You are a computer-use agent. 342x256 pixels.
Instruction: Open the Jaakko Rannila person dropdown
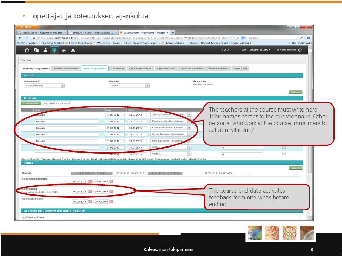point(171,114)
